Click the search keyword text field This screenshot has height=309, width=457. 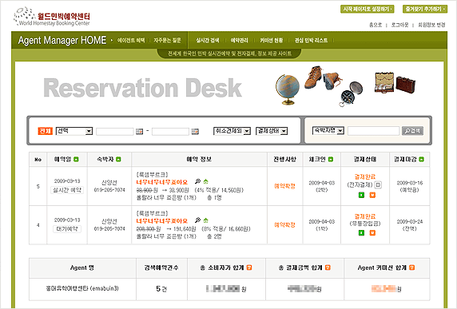click(373, 131)
